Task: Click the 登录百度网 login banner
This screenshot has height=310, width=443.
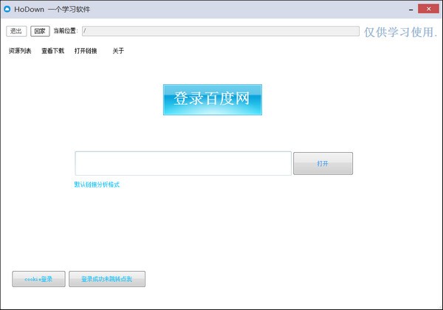Action: click(x=213, y=100)
